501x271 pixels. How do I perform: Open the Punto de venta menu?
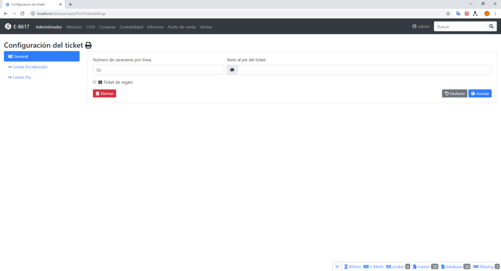(x=182, y=27)
